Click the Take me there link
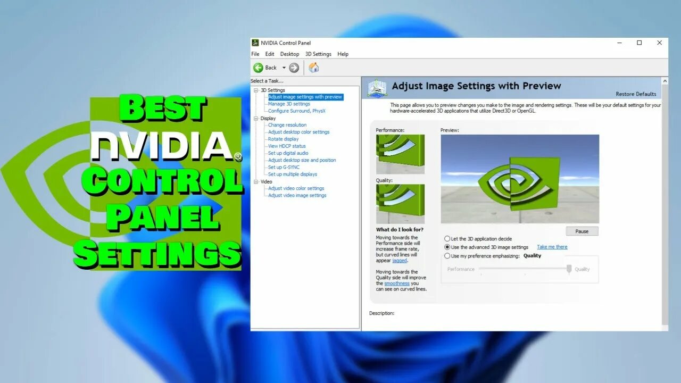Screen dimensions: 681x383 [x=552, y=247]
